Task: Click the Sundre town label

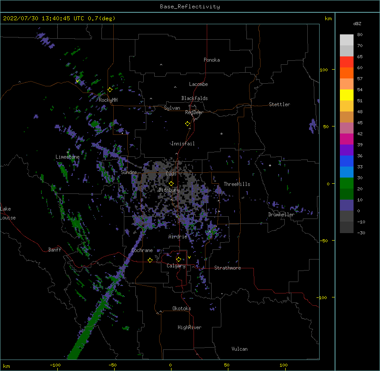Action: 129,172
